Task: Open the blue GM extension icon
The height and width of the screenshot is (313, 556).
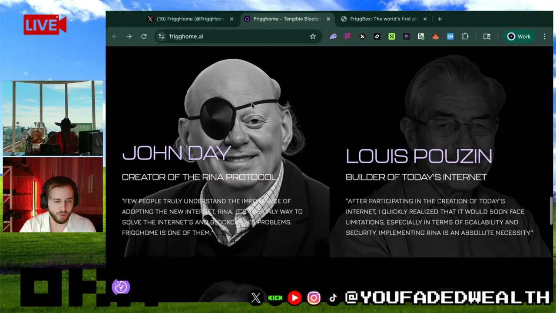Action: pos(450,37)
